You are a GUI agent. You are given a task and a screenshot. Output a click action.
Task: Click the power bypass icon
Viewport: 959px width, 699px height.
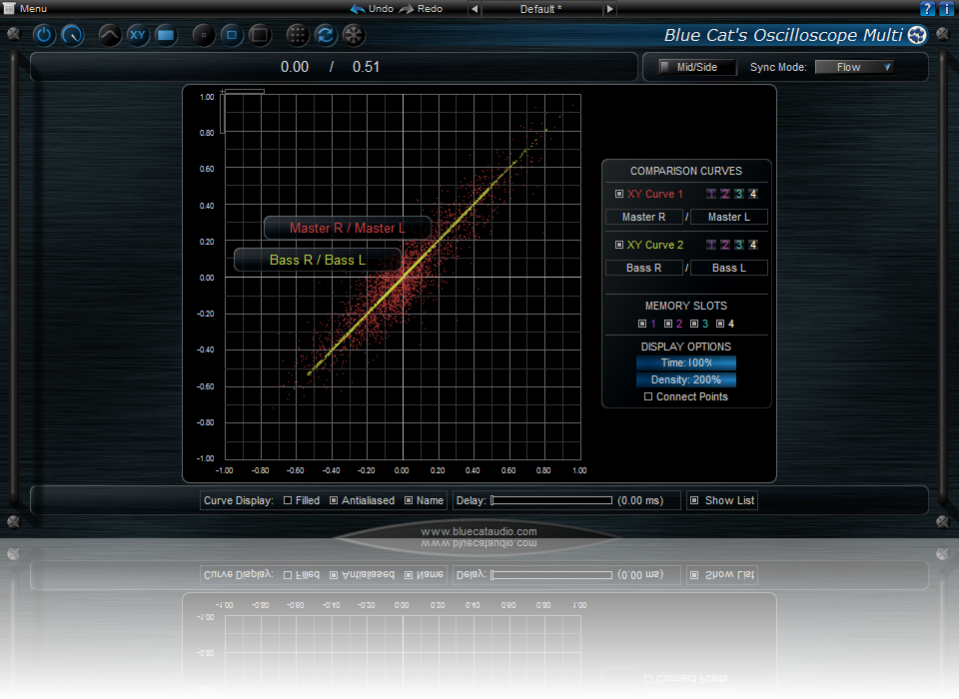point(44,36)
